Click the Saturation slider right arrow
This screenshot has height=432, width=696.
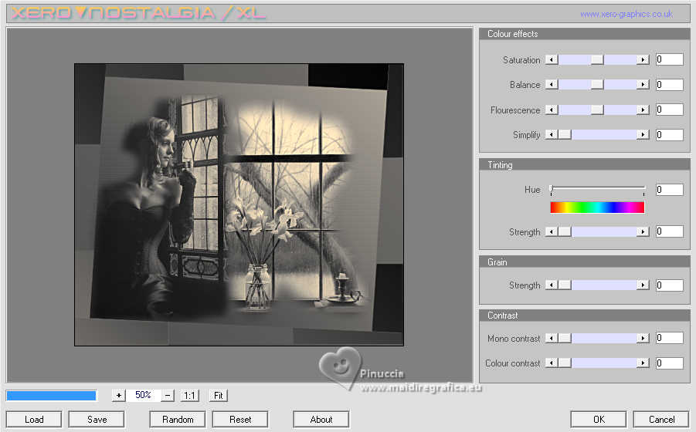click(x=643, y=59)
